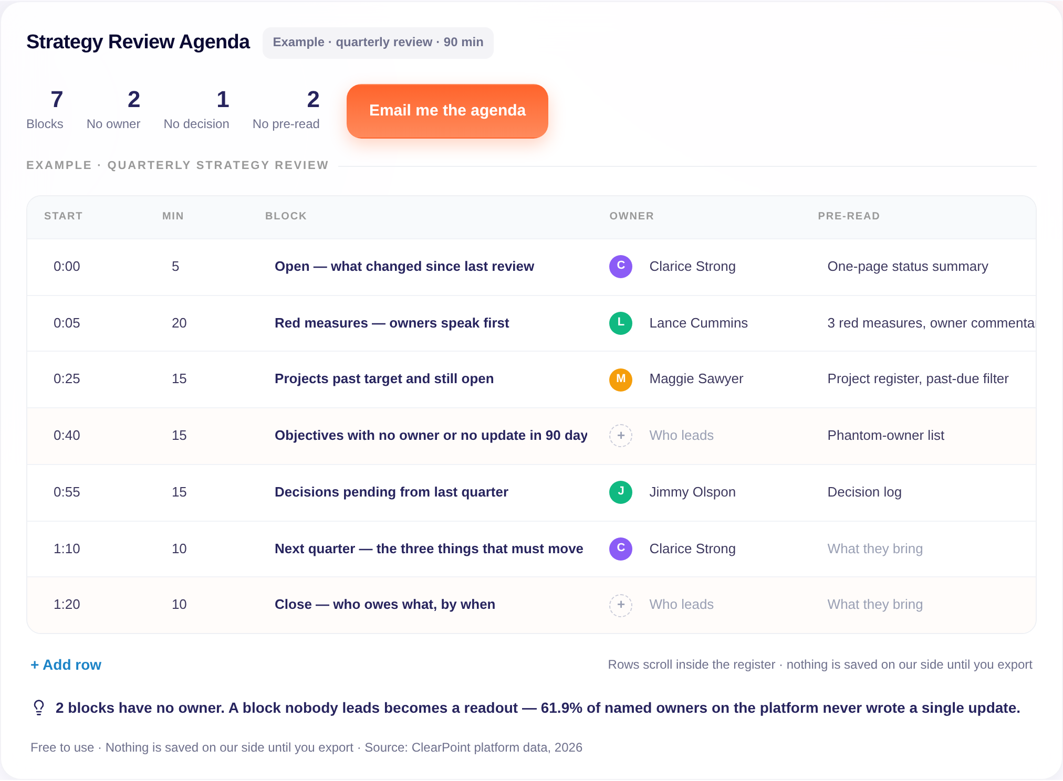Fill What they bring for the Next quarter row

(x=875, y=548)
